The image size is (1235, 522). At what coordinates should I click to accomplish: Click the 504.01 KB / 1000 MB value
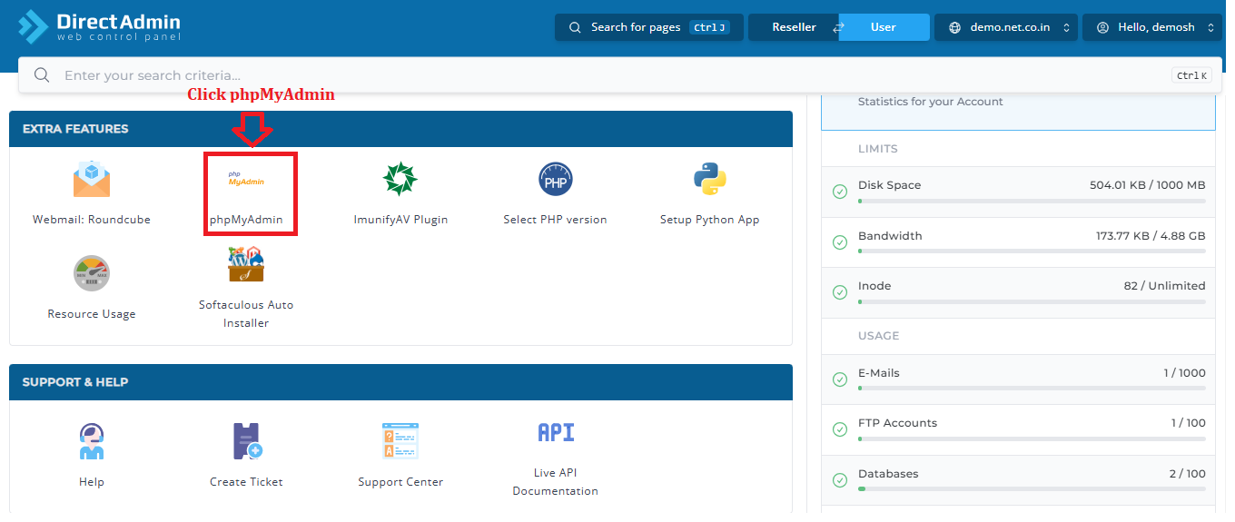(x=1148, y=185)
